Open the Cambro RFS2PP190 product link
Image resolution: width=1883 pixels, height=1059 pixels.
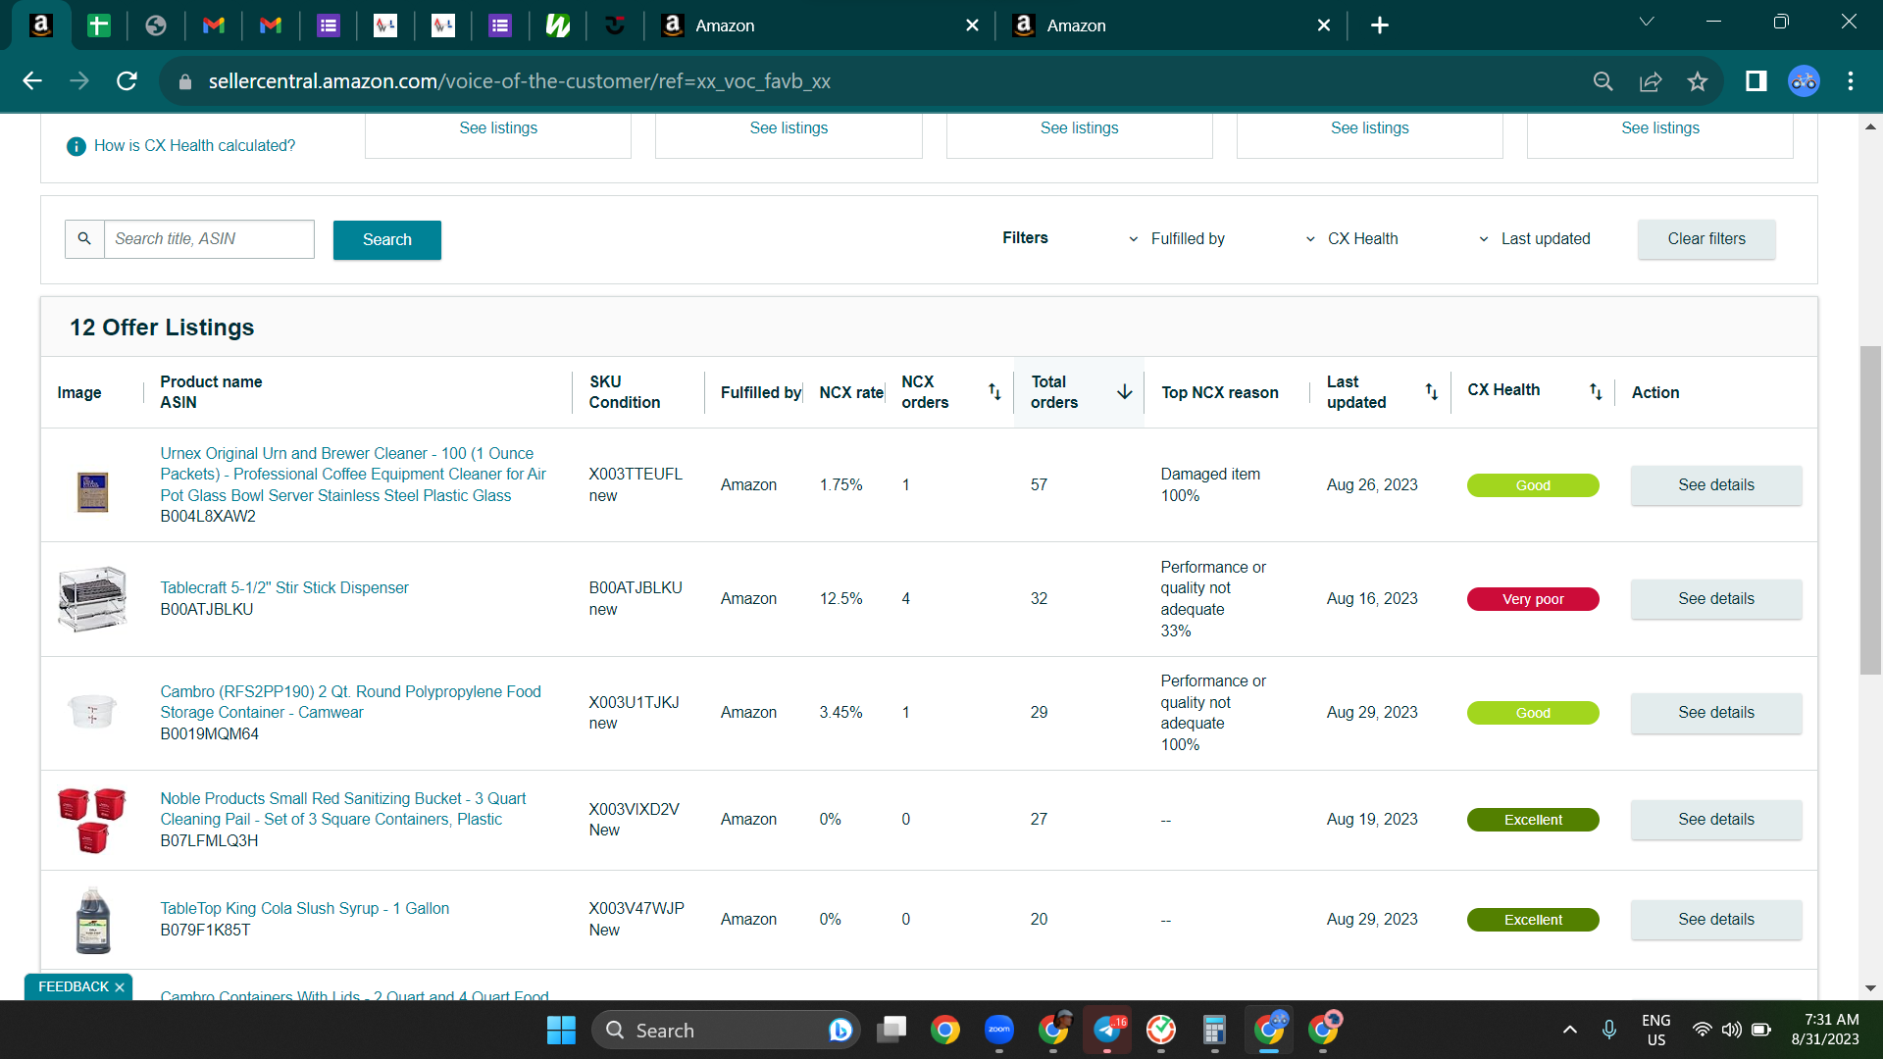(x=350, y=702)
